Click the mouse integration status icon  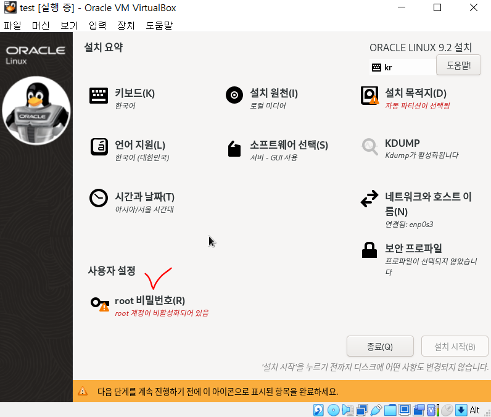447,410
